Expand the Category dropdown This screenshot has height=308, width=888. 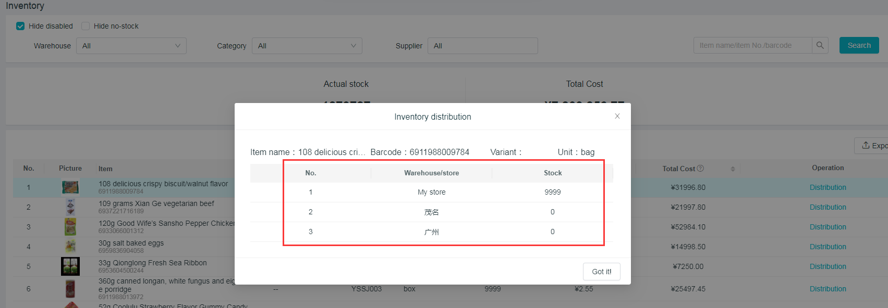(307, 46)
